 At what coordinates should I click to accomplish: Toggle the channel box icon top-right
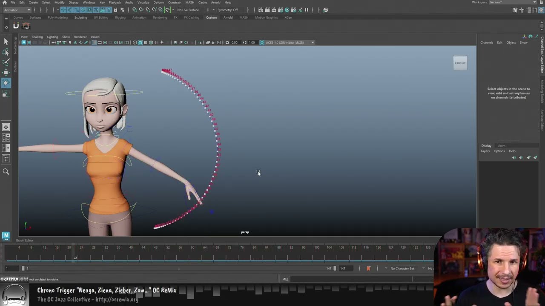pos(541,10)
